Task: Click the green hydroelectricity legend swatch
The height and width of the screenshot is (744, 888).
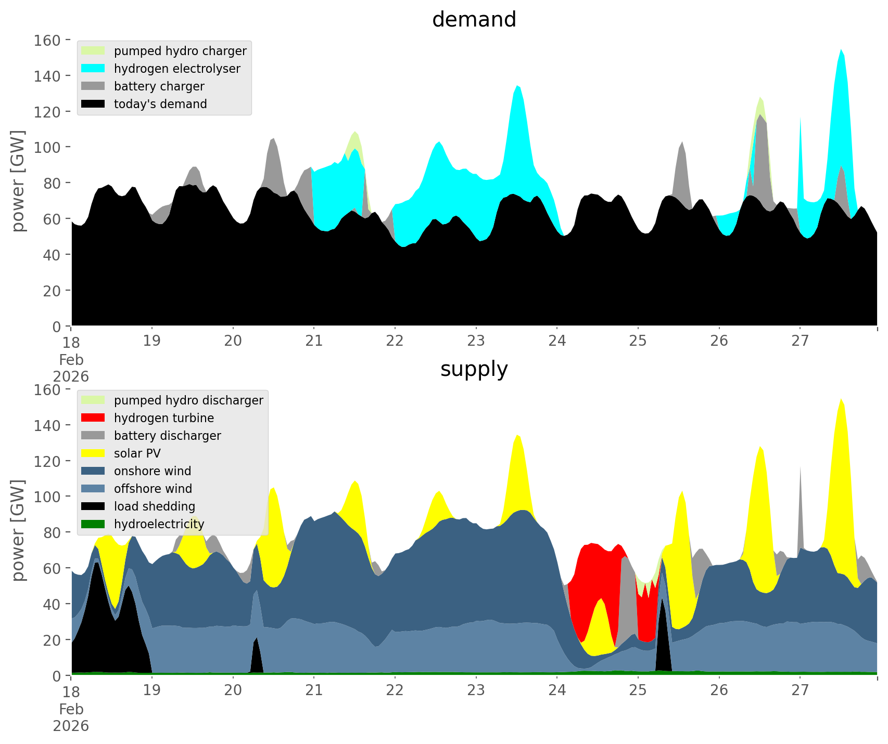Action: coord(93,524)
